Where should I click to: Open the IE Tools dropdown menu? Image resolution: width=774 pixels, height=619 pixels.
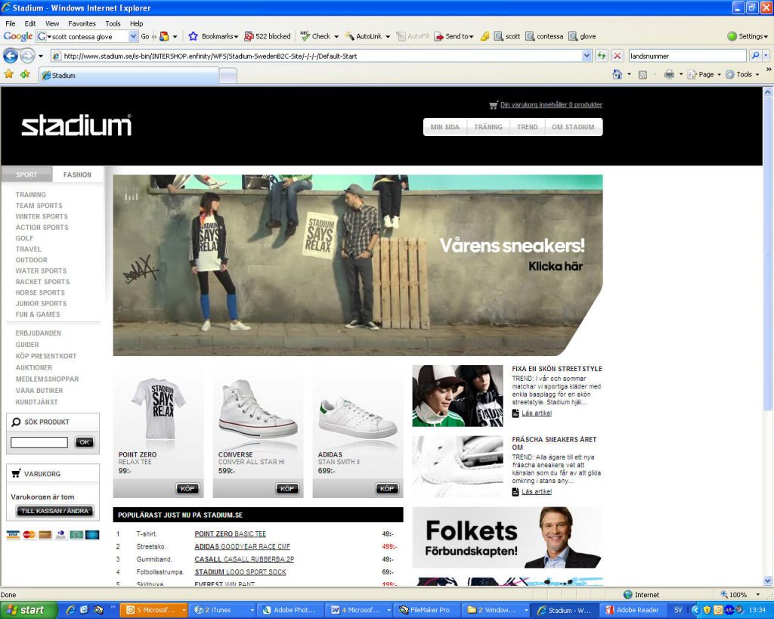coord(743,75)
